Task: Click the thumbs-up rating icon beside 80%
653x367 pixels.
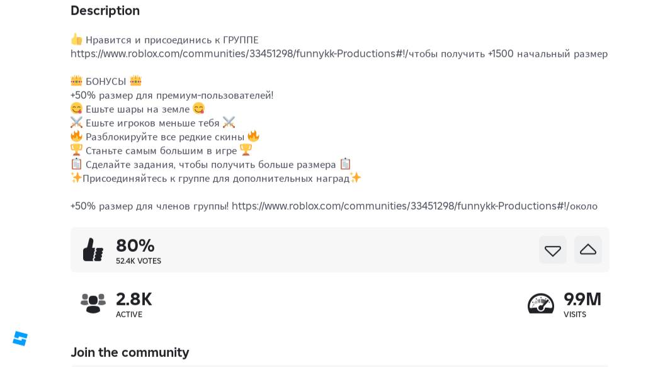Action: pos(93,250)
